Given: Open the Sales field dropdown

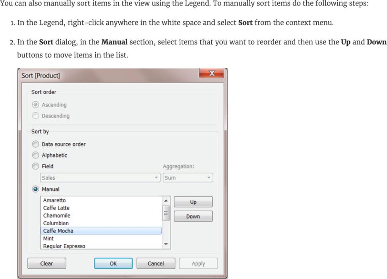Looking at the screenshot, I should (x=101, y=178).
